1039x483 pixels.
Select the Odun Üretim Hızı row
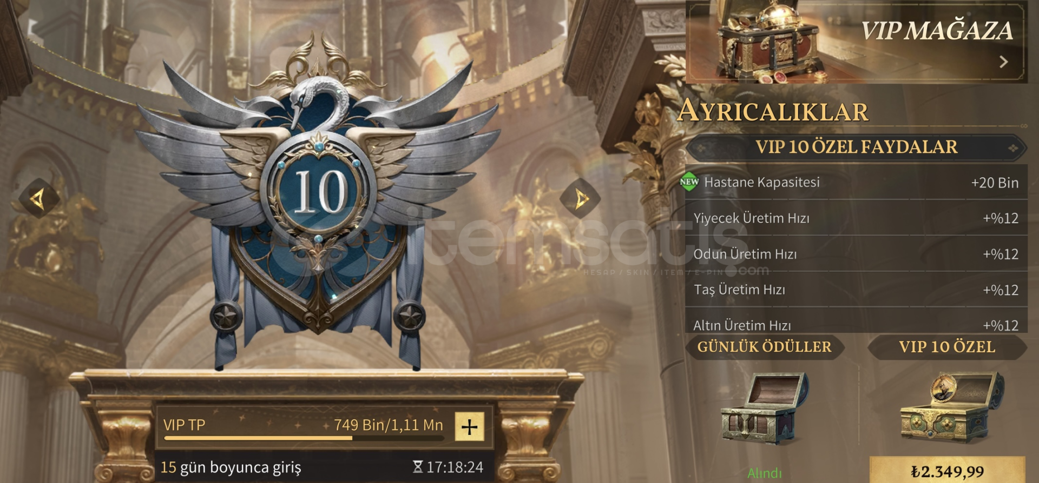856,253
